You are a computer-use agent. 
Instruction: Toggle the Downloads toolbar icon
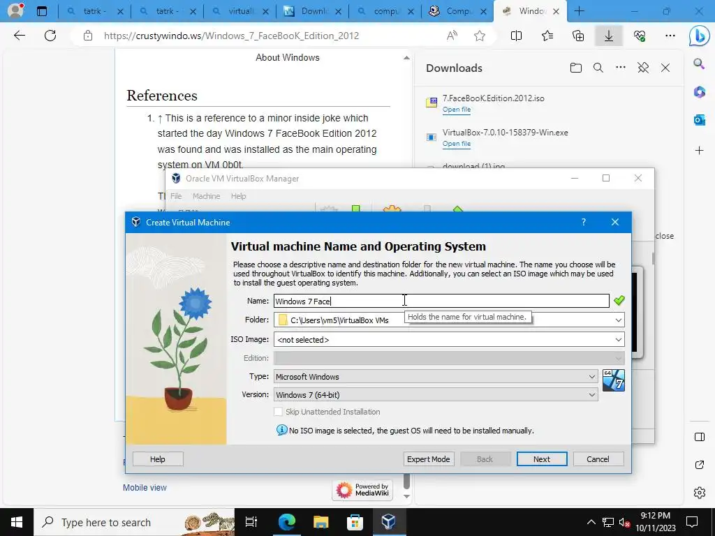(x=609, y=36)
